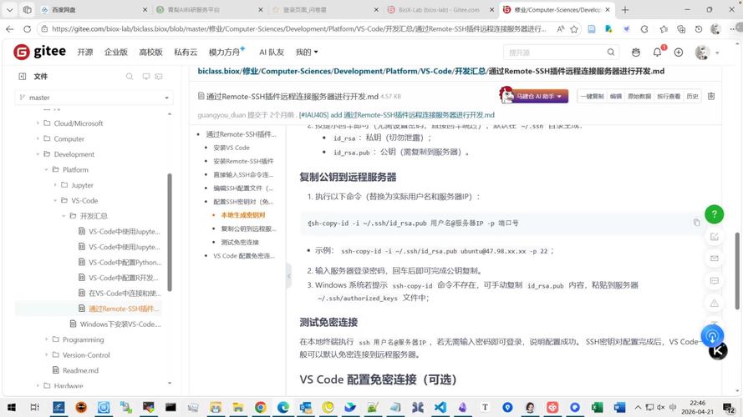The height and width of the screenshot is (417, 743).
Task: Open Word from taskbar
Action: pyautogui.click(x=619, y=407)
